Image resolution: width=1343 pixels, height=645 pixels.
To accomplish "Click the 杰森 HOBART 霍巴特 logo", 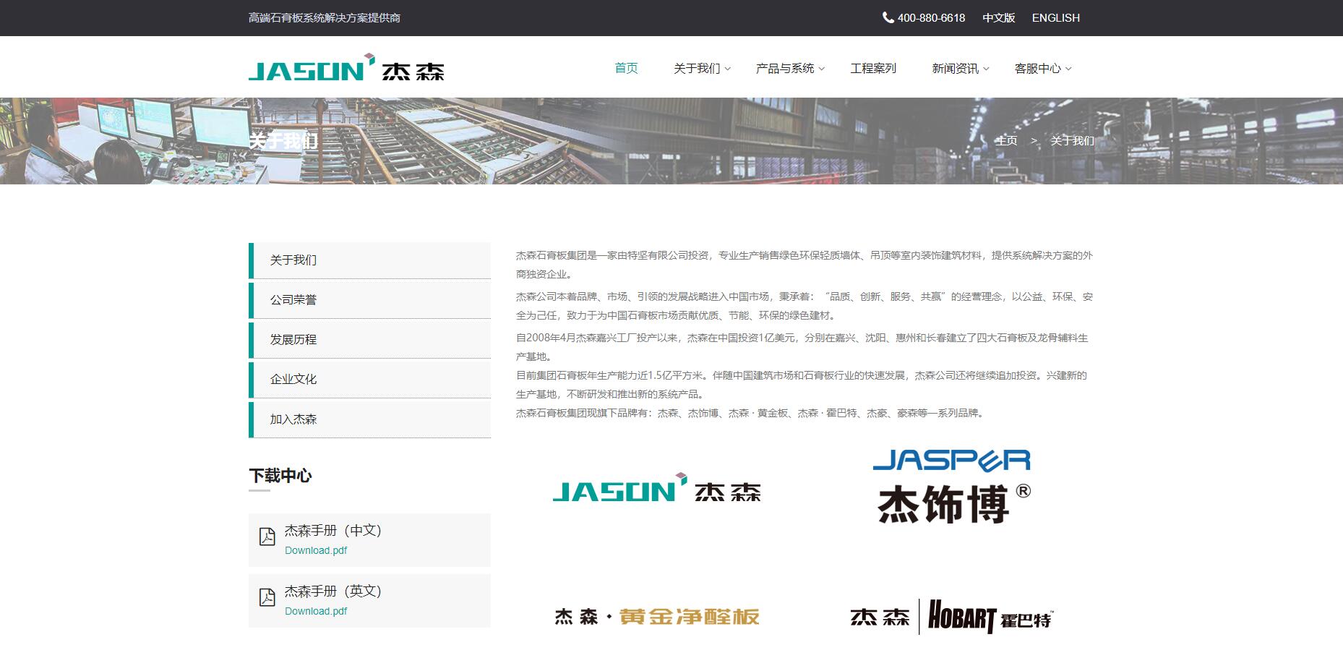I will [952, 617].
